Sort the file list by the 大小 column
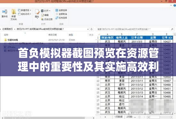 tap(91, 35)
